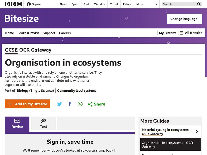The width and height of the screenshot is (207, 155).
Task: Select the Revise tab
Action: pyautogui.click(x=17, y=123)
